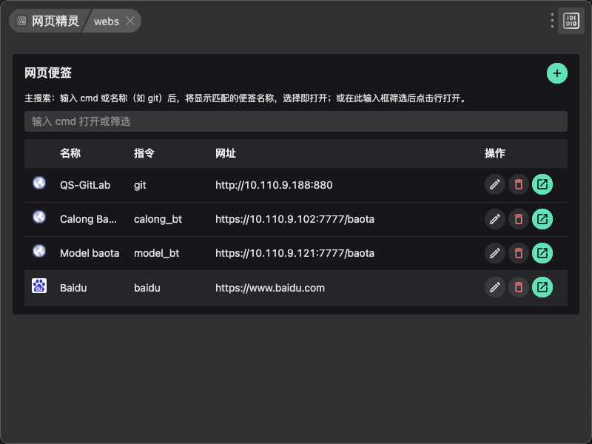The height and width of the screenshot is (444, 592).
Task: Open QS-GitLab link in browser
Action: tap(542, 184)
